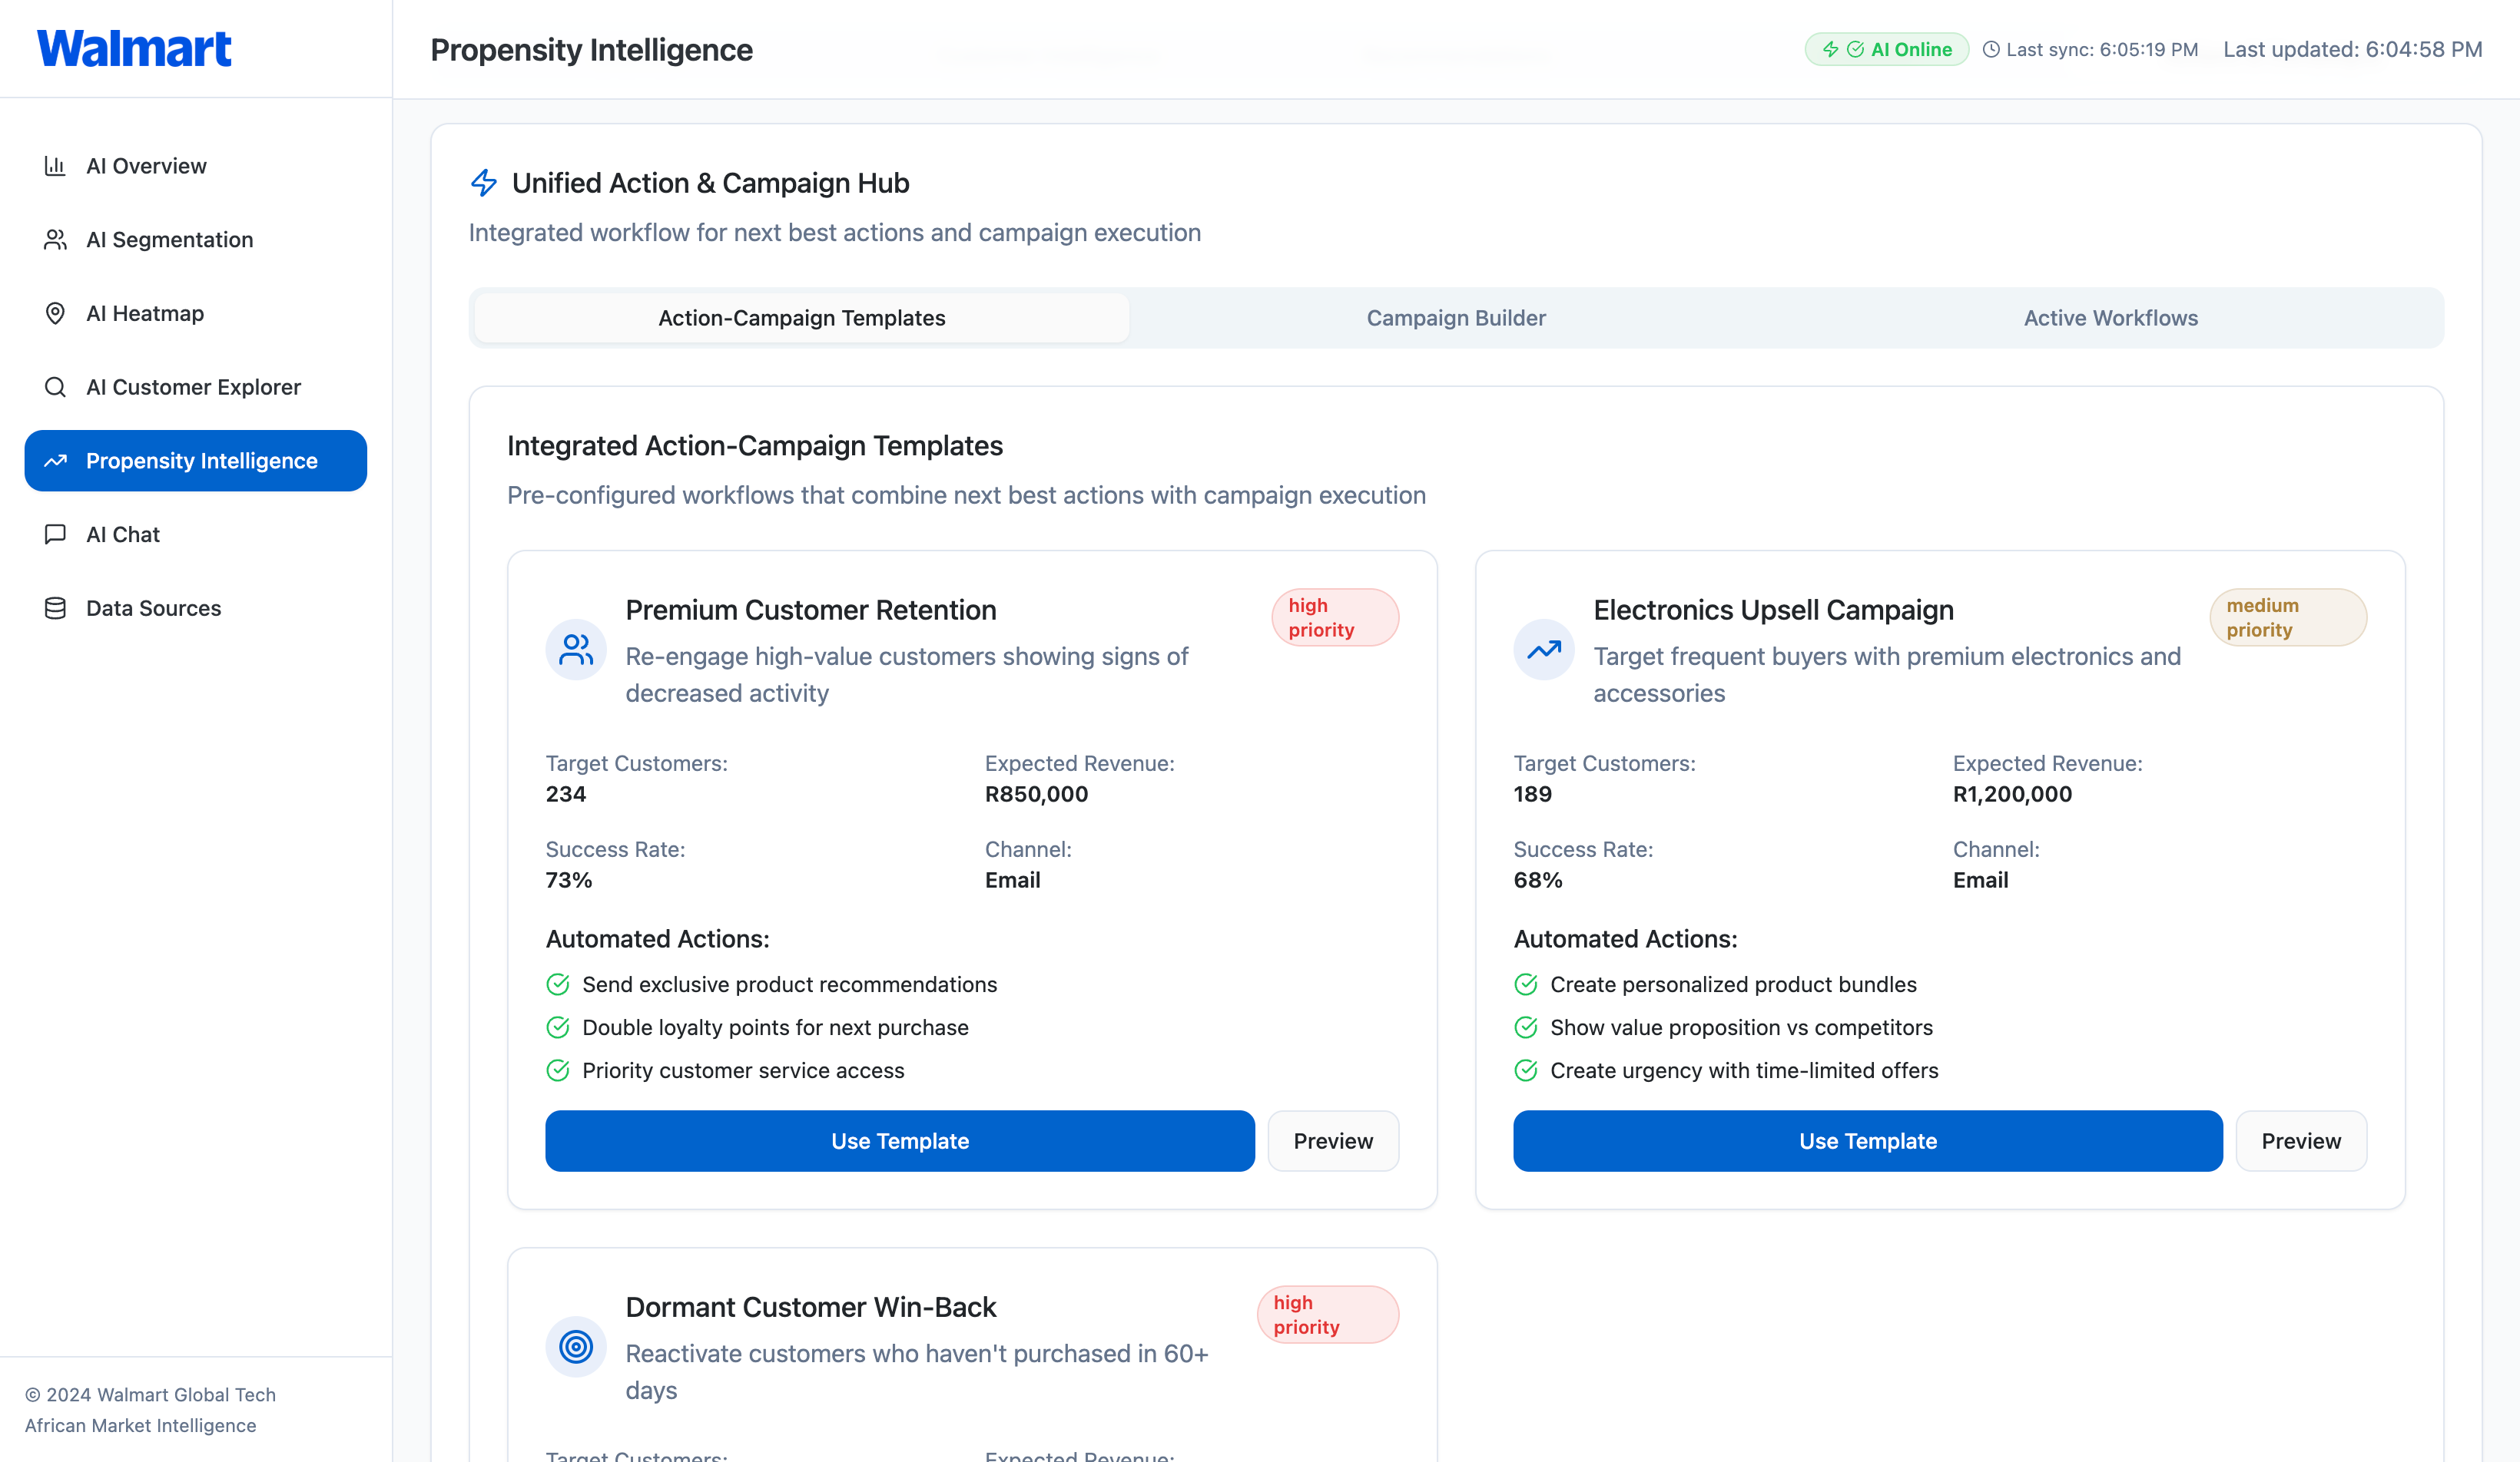Click check icon for Create urgency with time-limited offers
2520x1462 pixels.
click(x=1526, y=1070)
